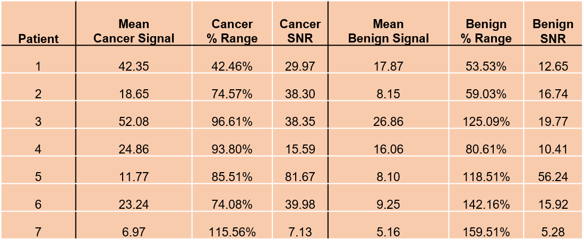Click the Cancer % Range header
The image size is (584, 247).
232,31
